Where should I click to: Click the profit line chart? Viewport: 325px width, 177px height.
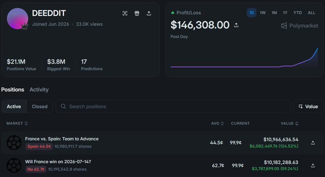click(244, 58)
